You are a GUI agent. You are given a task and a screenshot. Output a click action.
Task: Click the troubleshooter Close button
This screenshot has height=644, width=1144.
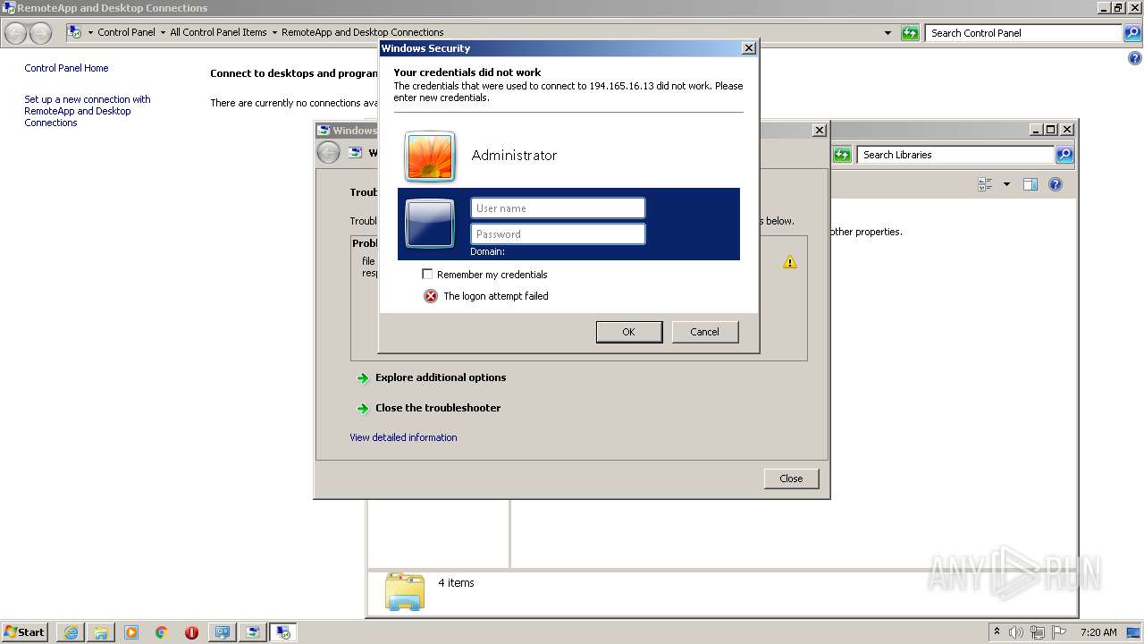coord(791,479)
